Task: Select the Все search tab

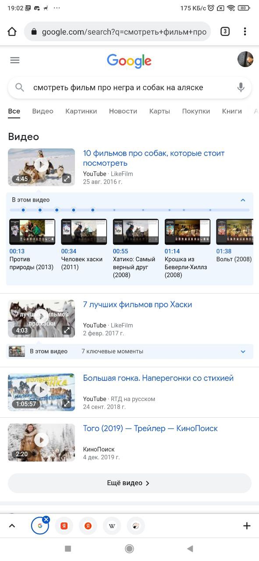Action: (14, 111)
